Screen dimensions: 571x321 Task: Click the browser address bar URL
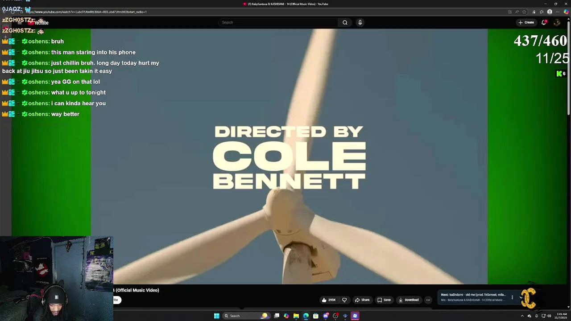click(86, 12)
